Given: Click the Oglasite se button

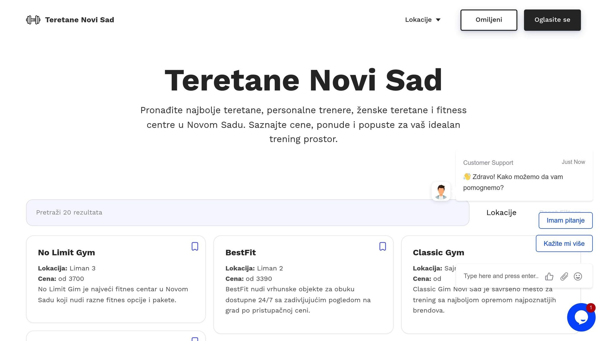Looking at the screenshot, I should click(x=552, y=20).
